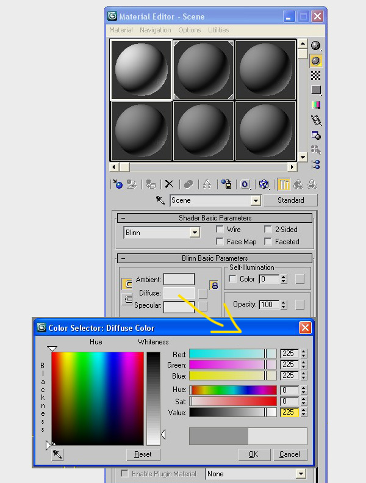The image size is (366, 483).
Task: Click the Standard material type button
Action: click(x=290, y=200)
